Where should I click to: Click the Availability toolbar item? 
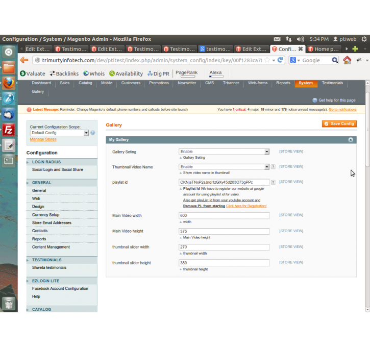click(126, 73)
